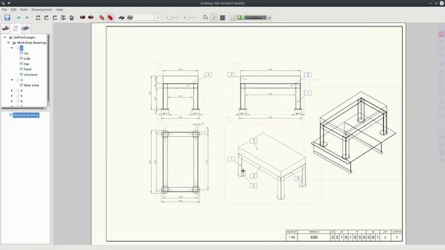Collapse the Defined pages tree node
This screenshot has width=445, height=250.
pos(5,37)
